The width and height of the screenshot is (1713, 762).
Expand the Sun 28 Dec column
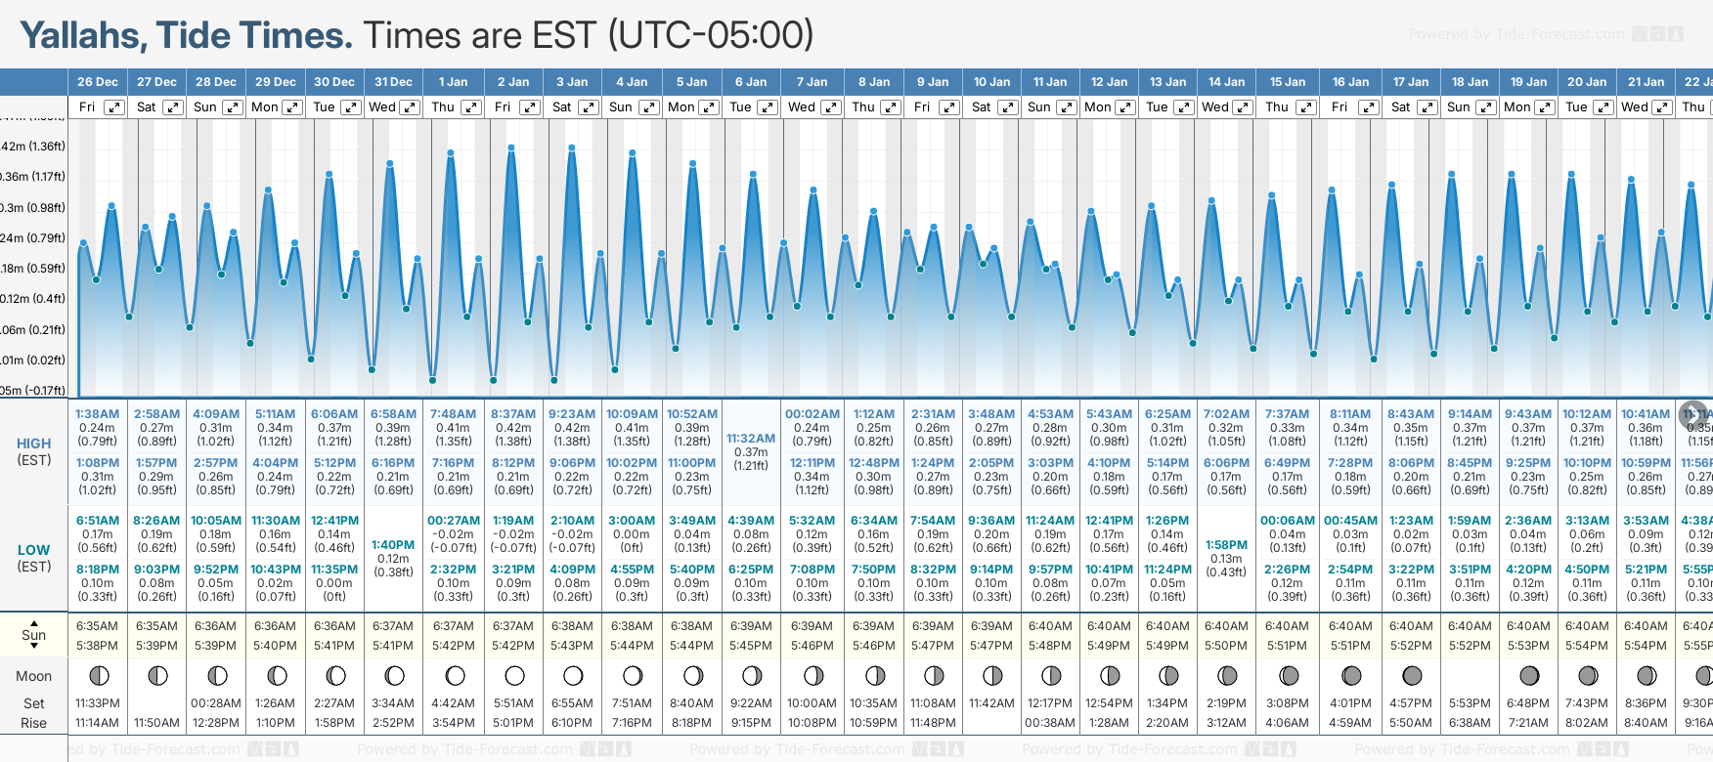(x=233, y=107)
